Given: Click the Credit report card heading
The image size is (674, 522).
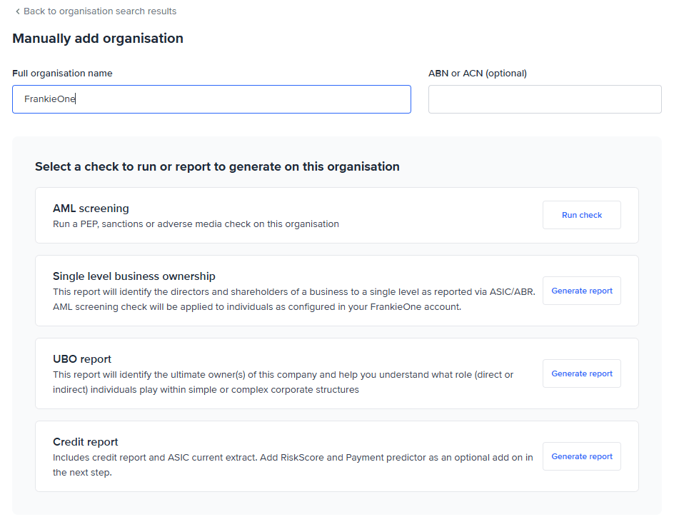Looking at the screenshot, I should (86, 442).
